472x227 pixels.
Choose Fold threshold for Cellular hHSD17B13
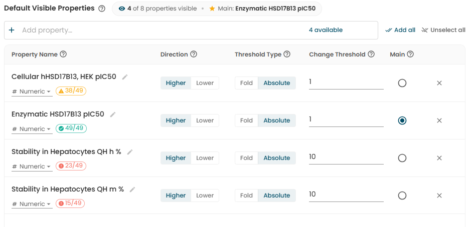(247, 83)
